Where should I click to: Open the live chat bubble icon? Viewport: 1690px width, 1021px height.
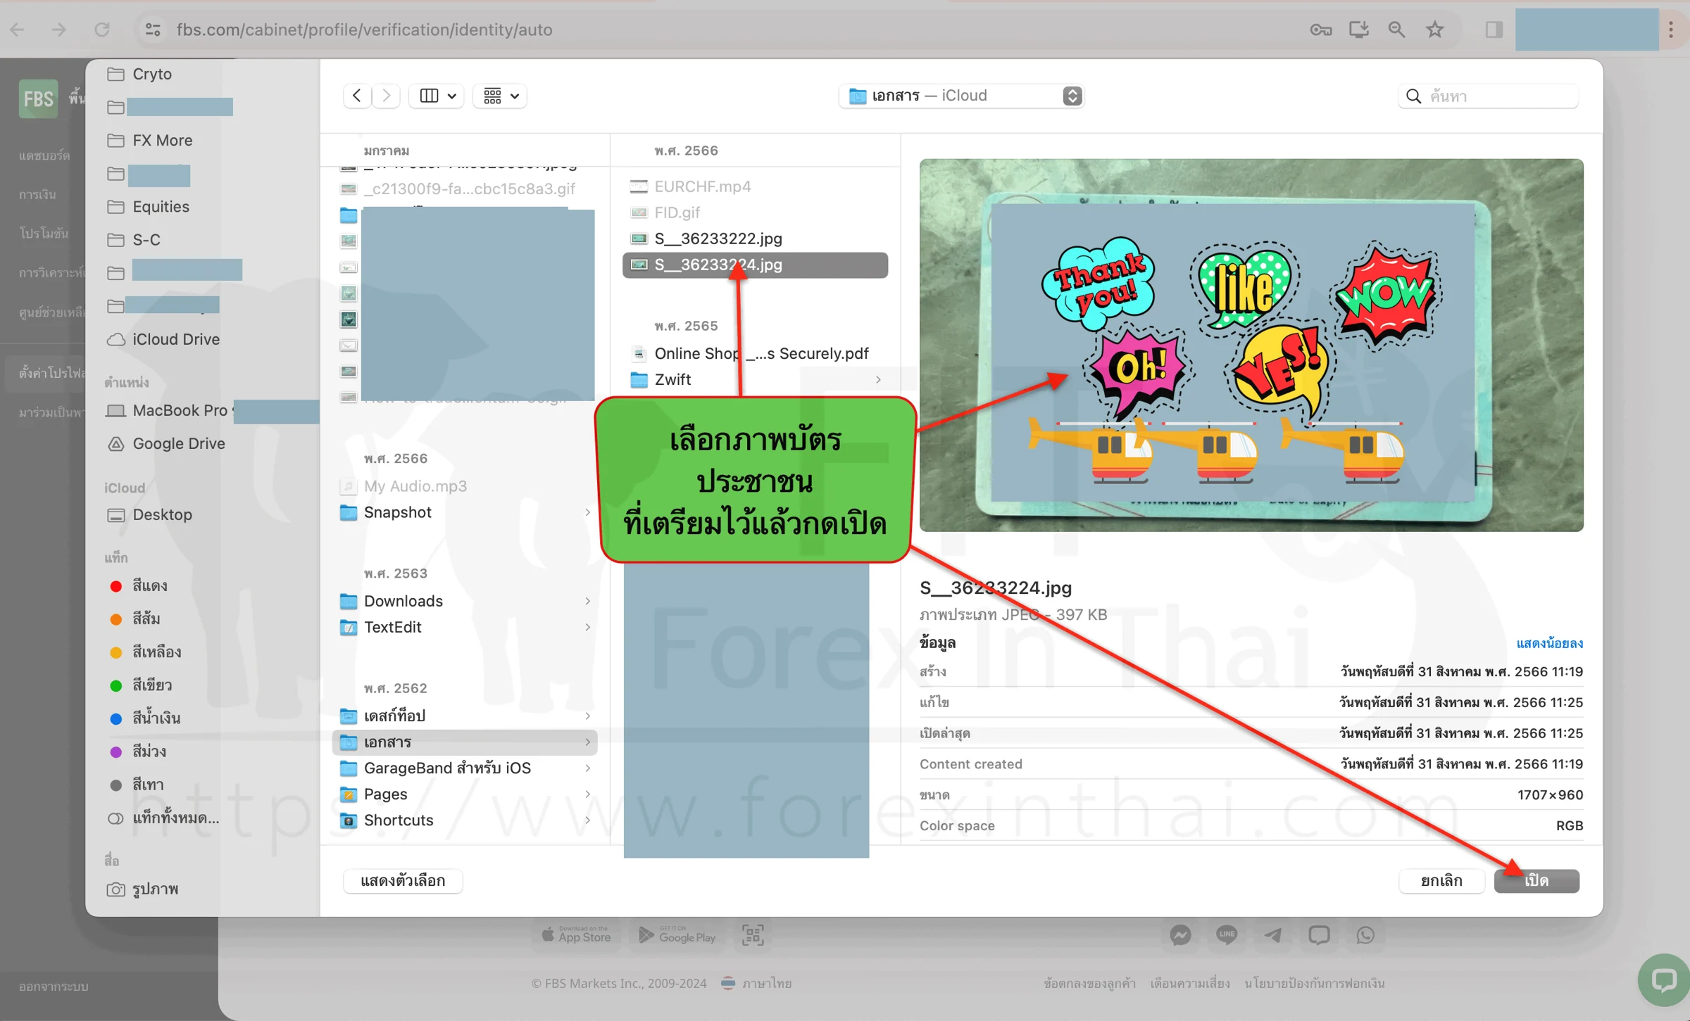tap(1663, 980)
